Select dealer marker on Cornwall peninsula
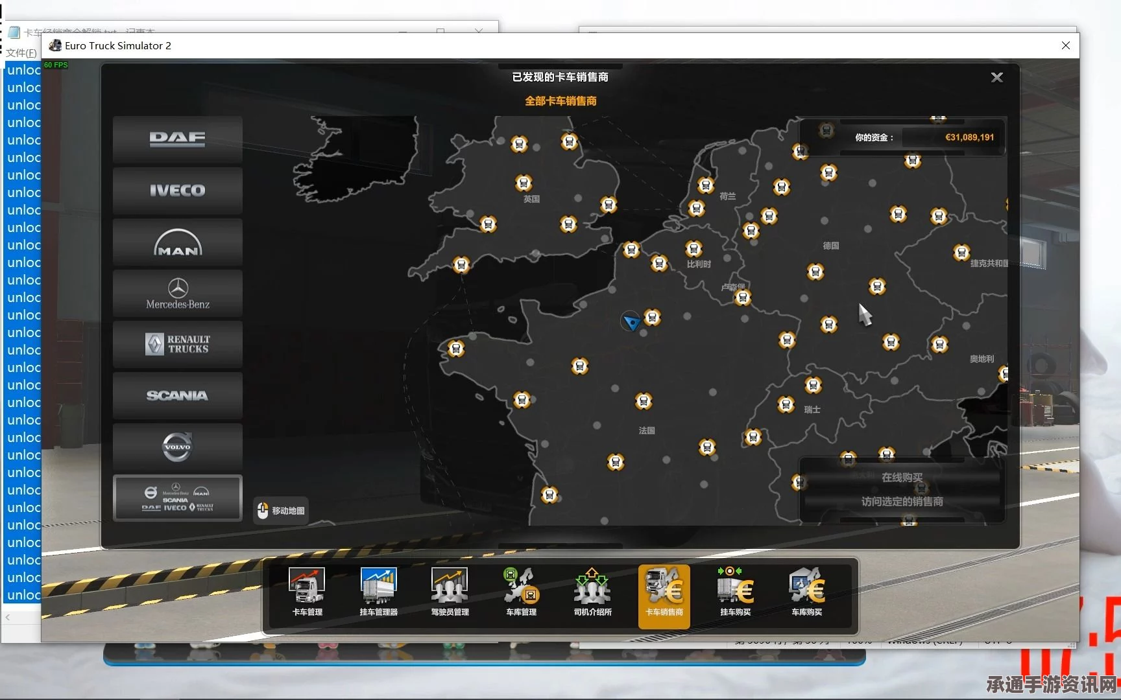Screen dimensions: 1121x700 pos(461,264)
